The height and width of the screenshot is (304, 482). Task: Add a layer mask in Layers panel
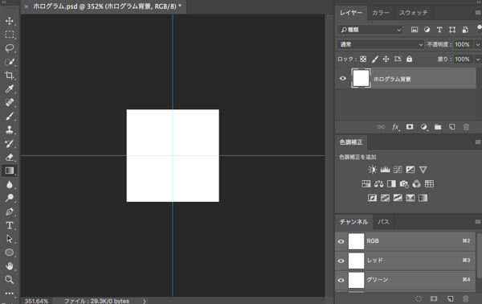click(x=410, y=127)
